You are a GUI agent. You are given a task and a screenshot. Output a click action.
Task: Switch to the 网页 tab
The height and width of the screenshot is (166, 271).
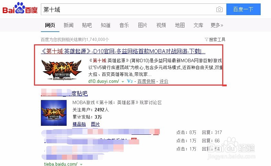[50, 25]
